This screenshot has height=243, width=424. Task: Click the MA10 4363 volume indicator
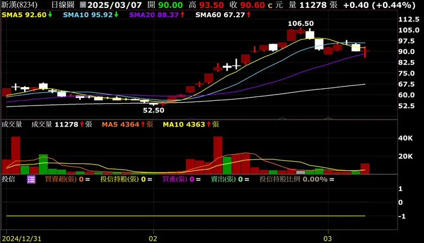[x=191, y=124]
